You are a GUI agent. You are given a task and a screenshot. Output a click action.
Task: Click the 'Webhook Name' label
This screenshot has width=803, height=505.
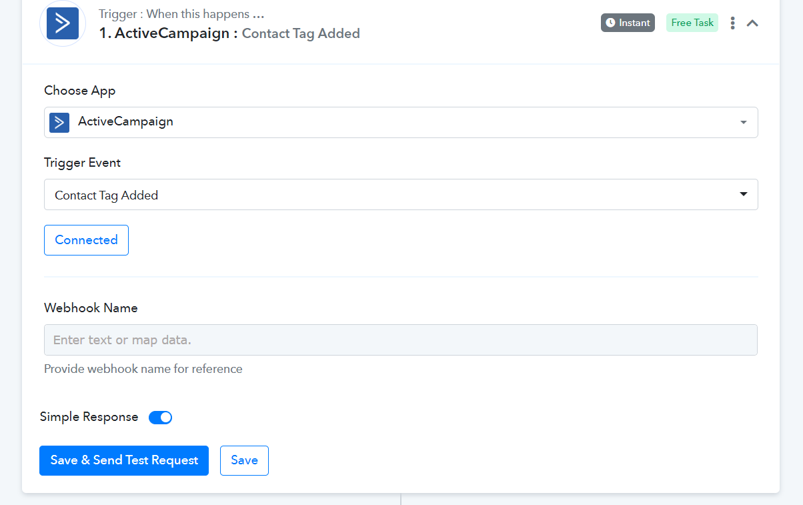click(x=91, y=308)
